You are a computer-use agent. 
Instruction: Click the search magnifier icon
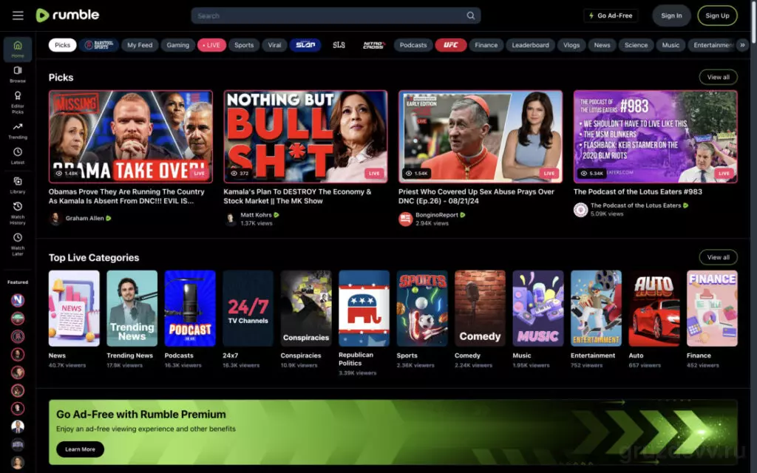click(470, 16)
